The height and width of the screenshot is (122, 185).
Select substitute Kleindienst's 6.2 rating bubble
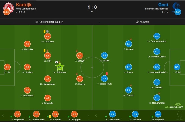tap(112, 114)
